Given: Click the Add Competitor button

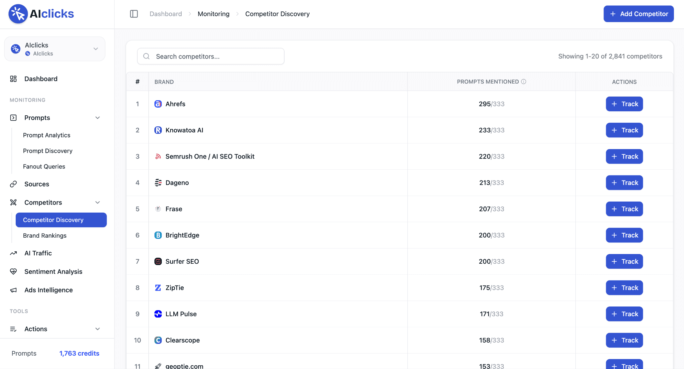Looking at the screenshot, I should coord(639,14).
